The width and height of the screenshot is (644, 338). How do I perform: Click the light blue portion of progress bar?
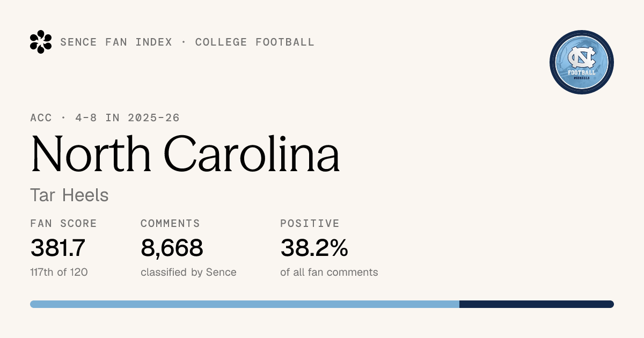click(245, 304)
